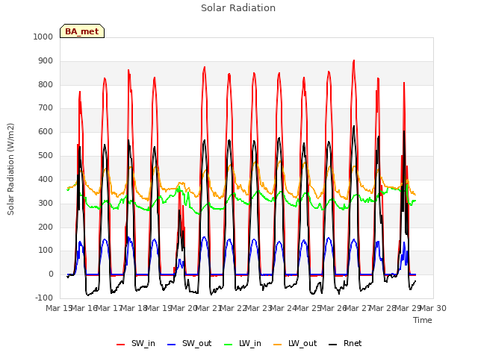
Task: Click the -100 y-axis tick label
Action: (x=44, y=298)
